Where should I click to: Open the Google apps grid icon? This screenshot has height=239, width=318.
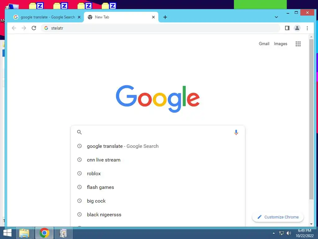tap(298, 44)
